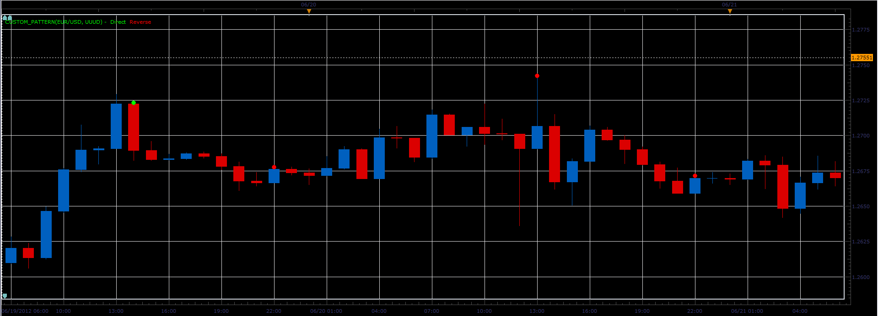Click the 06/19/2012 06:00 time axis label
Screen dimensions: 878x316
tap(25, 311)
